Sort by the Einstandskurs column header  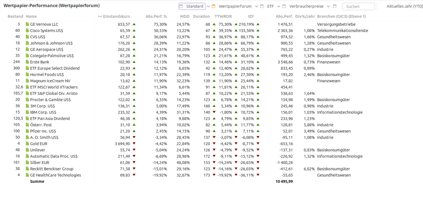click(117, 16)
